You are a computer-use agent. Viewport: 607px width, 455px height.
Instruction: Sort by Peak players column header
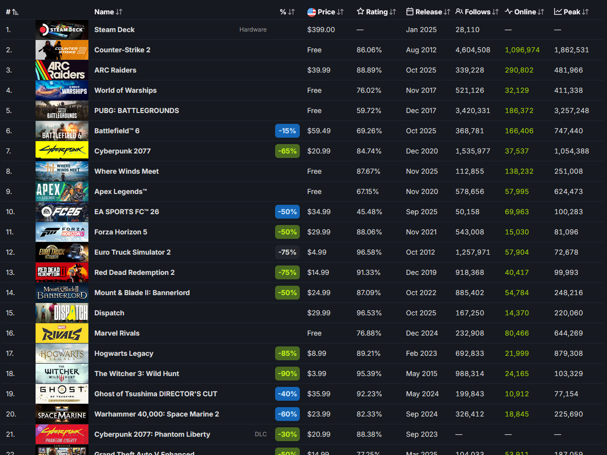tap(571, 12)
